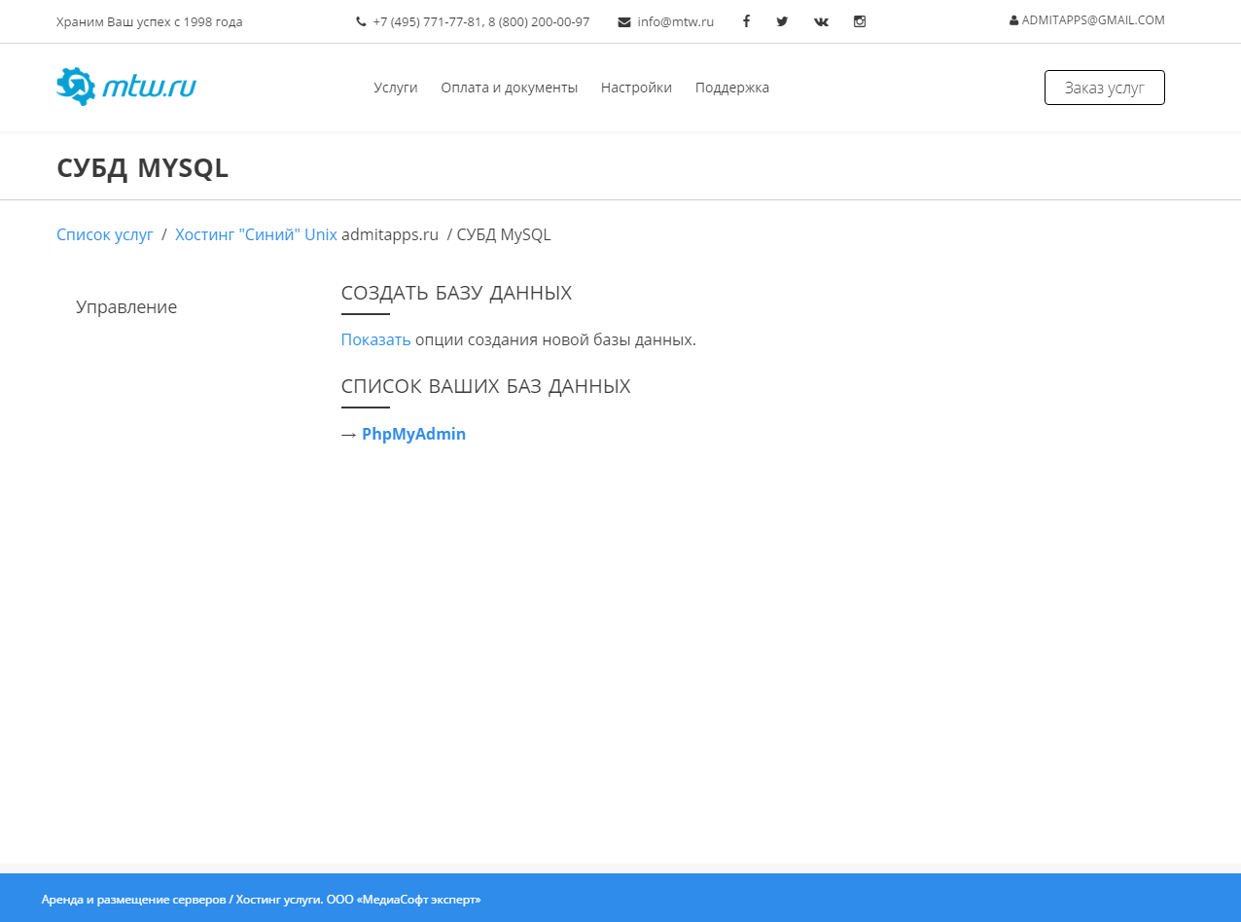Click the СПИСОК ВАШИХ БАЗ ДАННЫХ heading
The width and height of the screenshot is (1241, 922).
point(486,386)
